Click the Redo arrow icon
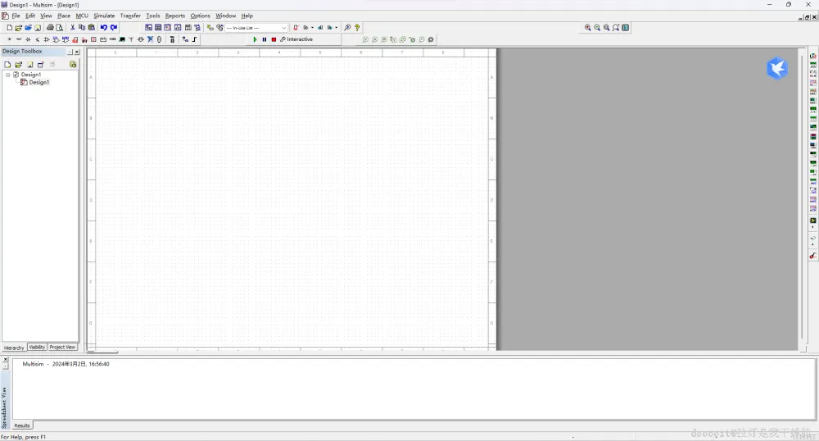This screenshot has height=441, width=819. (x=114, y=28)
